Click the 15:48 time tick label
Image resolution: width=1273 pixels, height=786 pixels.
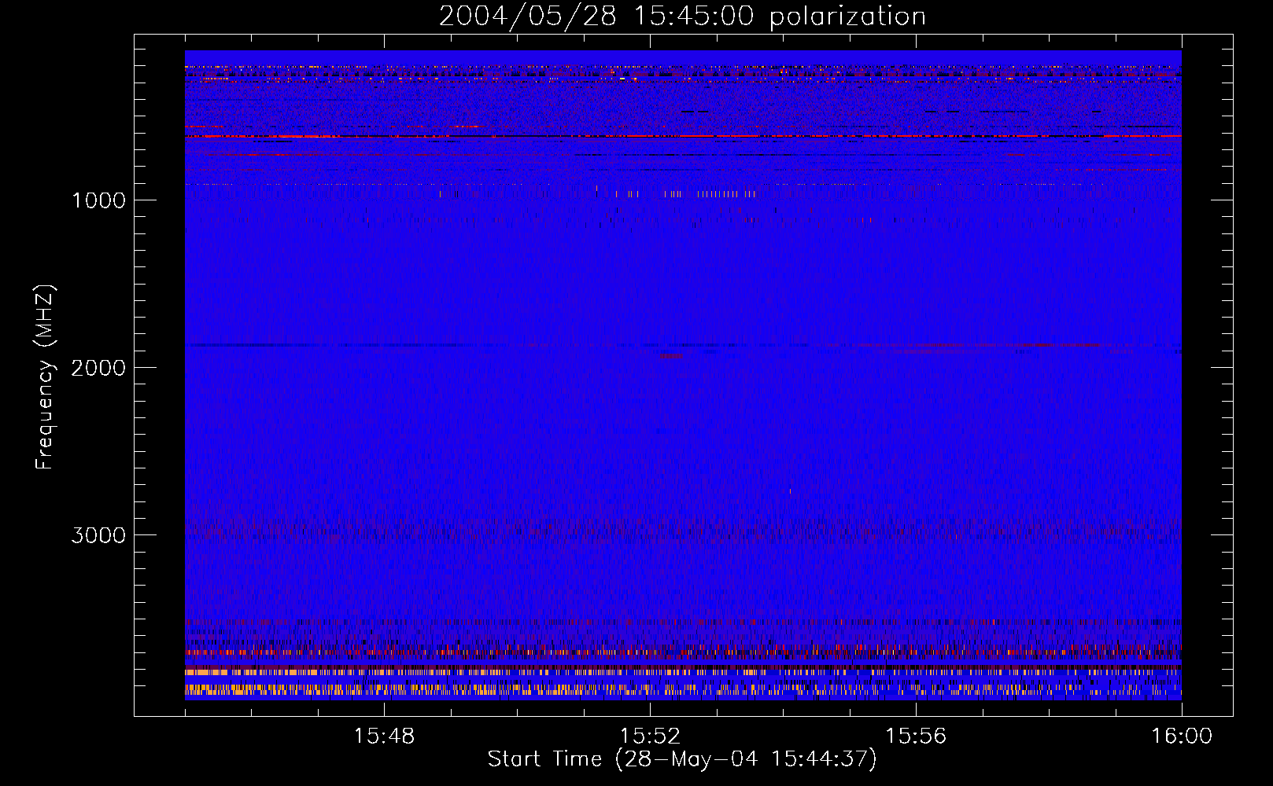384,736
